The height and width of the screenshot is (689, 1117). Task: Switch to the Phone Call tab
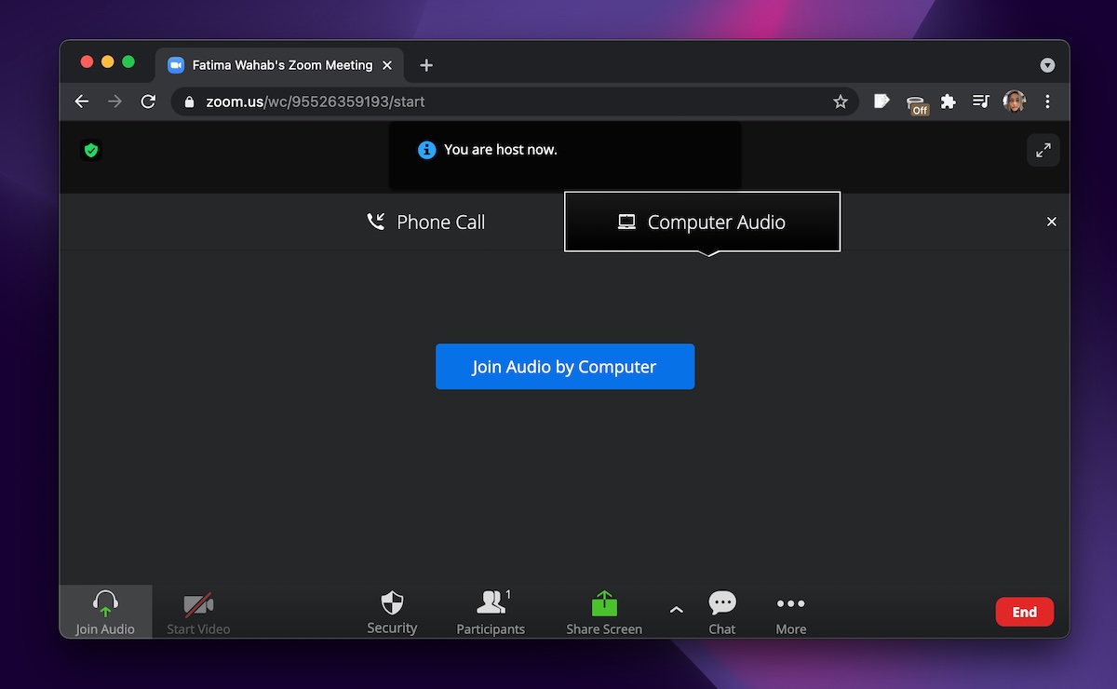[x=425, y=222]
